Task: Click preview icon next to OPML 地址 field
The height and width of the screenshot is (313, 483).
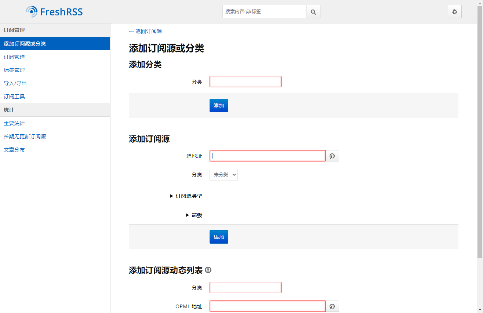Action: pos(332,306)
